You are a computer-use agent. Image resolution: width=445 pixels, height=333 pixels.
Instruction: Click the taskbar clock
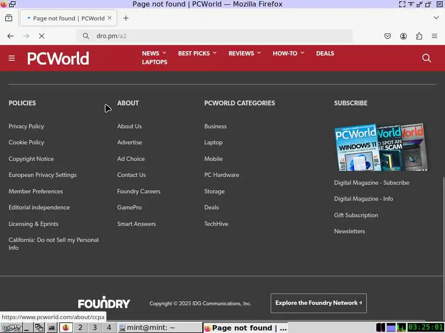[426, 327]
